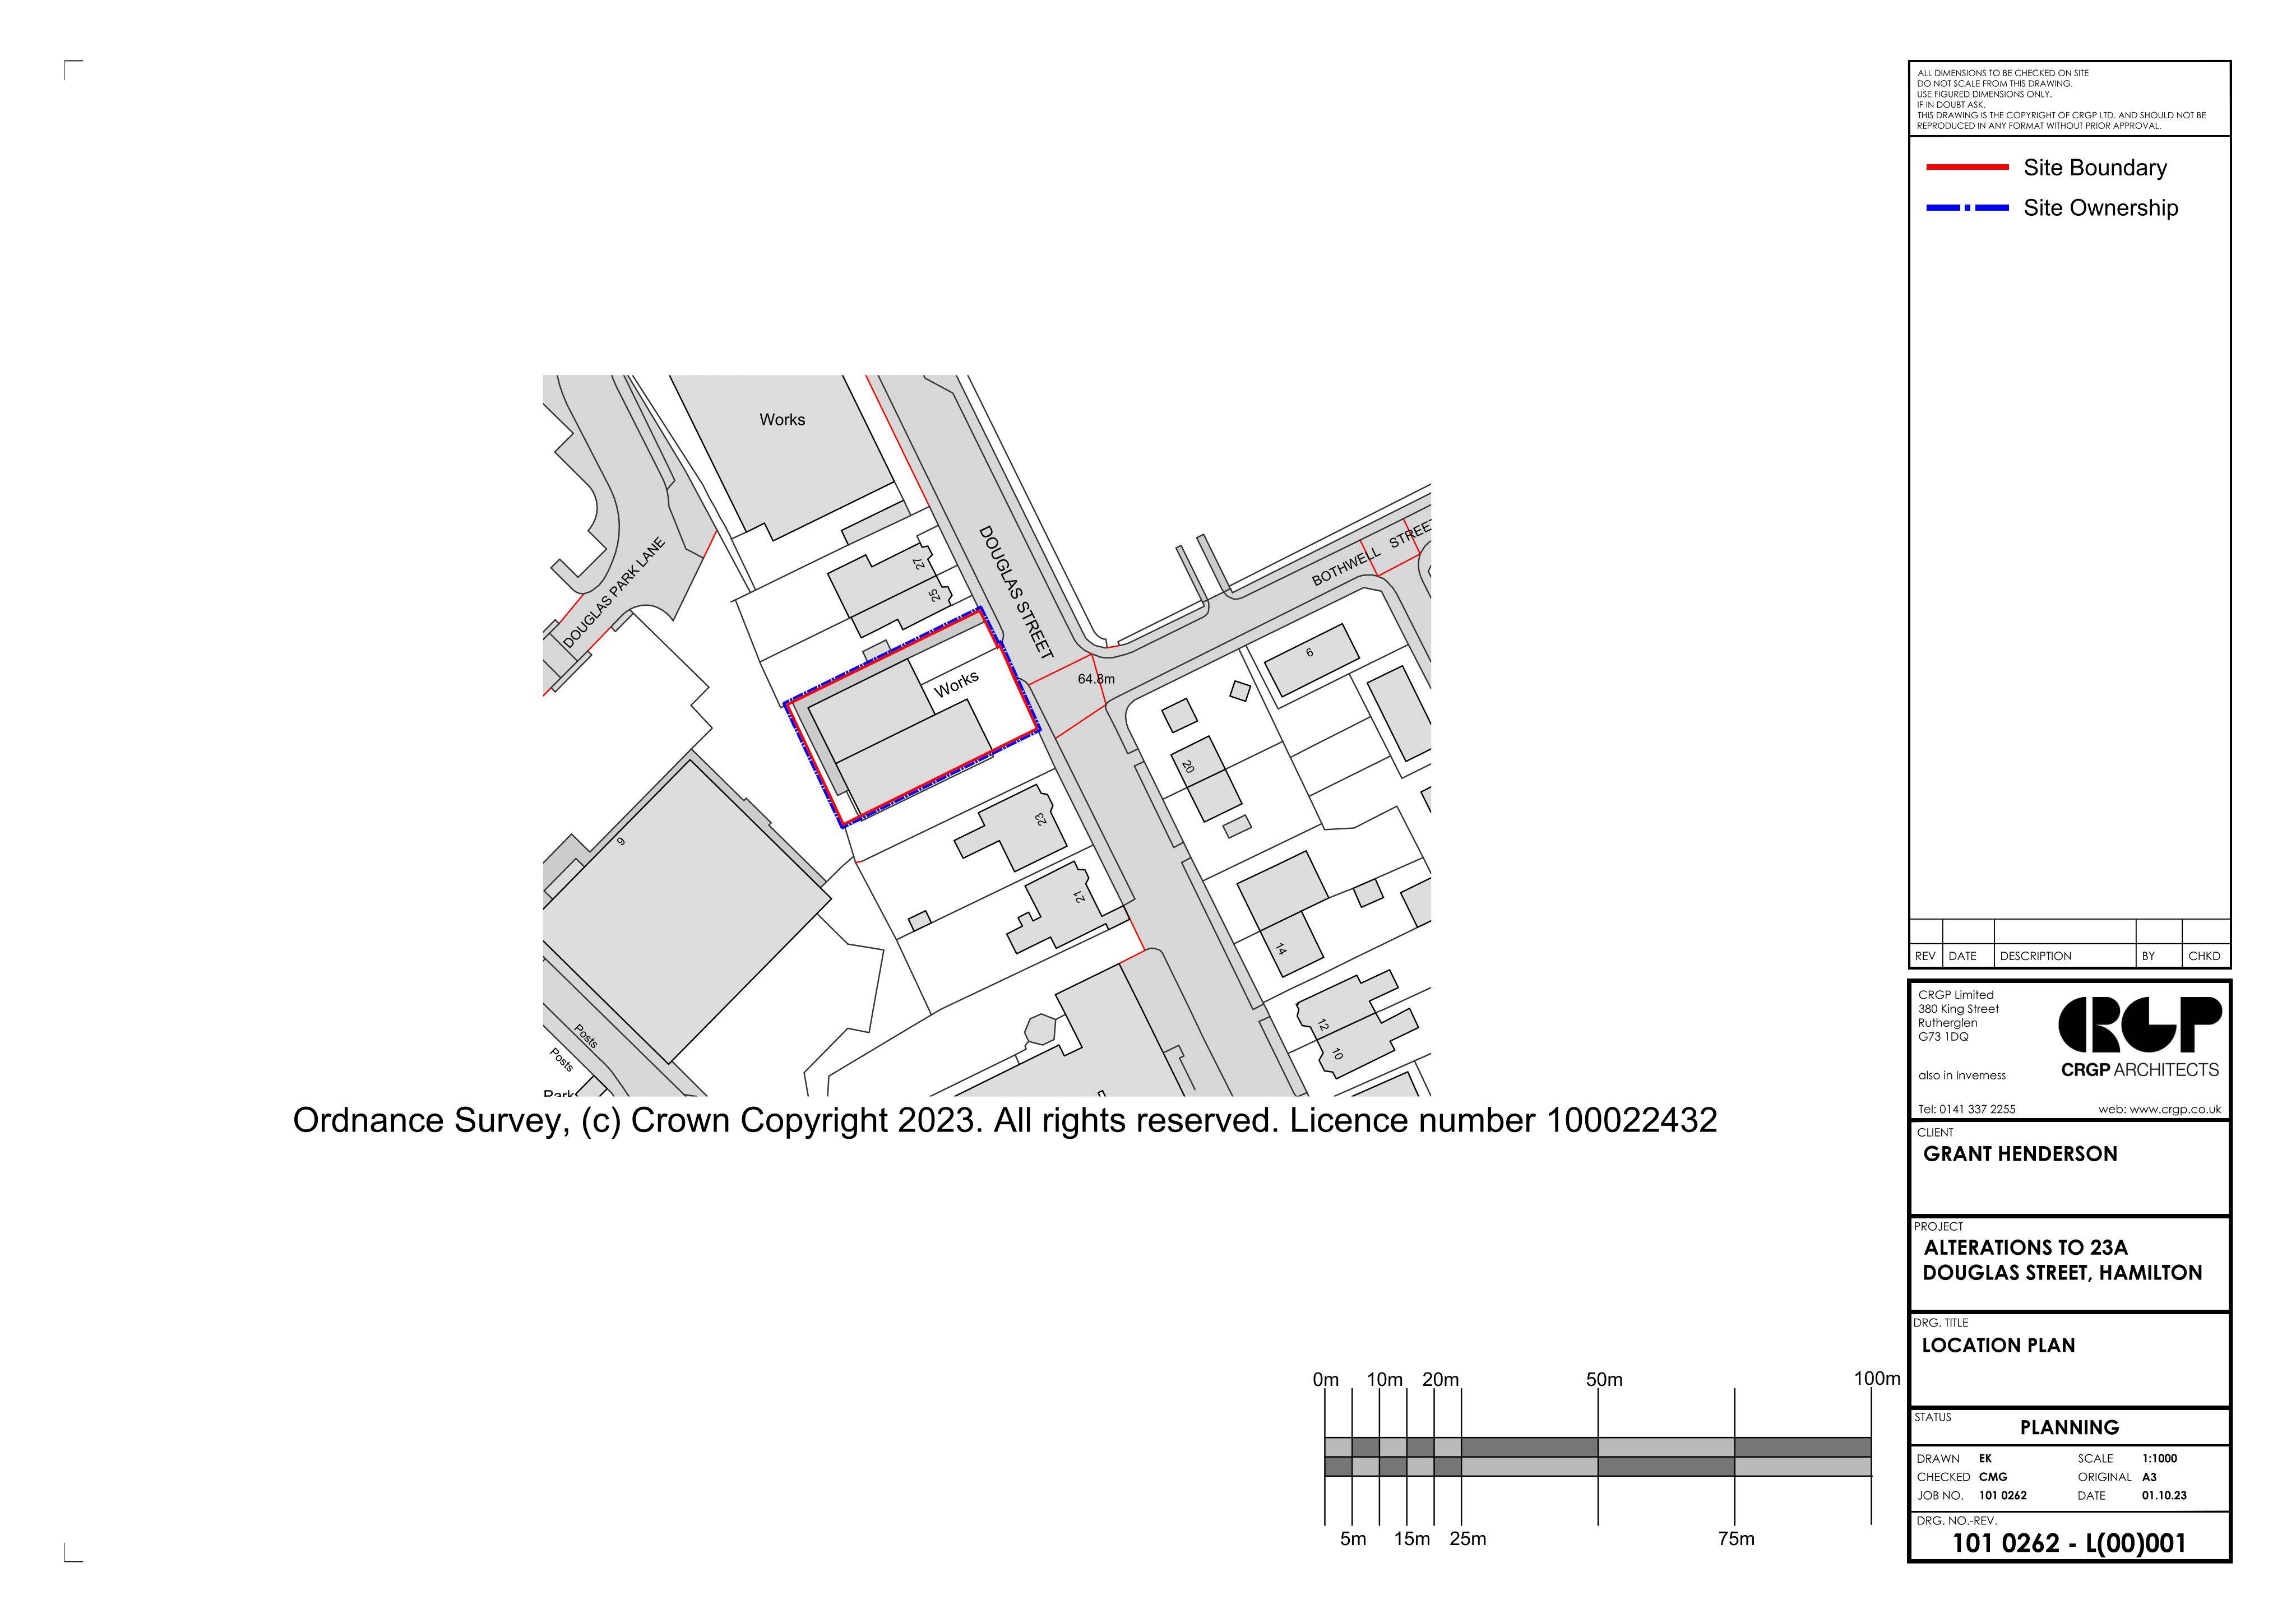Click building number 6 on the map

pos(1309,653)
